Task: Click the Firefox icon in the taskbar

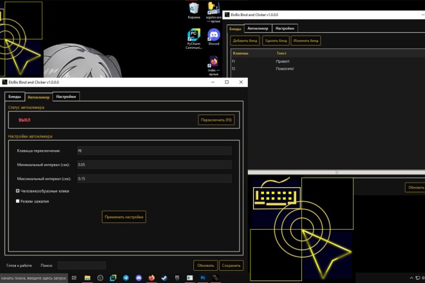Action: [151, 278]
